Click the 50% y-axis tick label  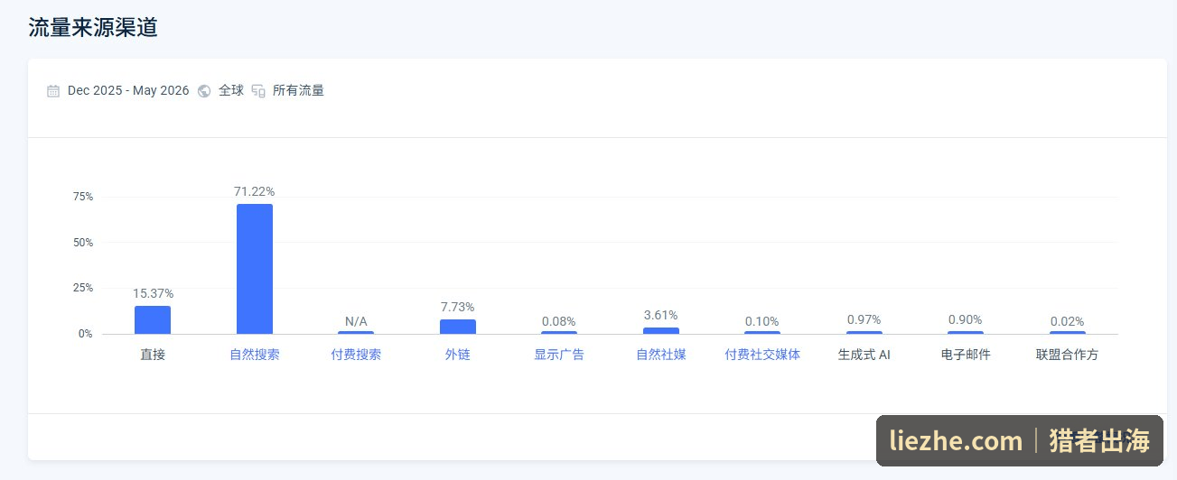[83, 243]
